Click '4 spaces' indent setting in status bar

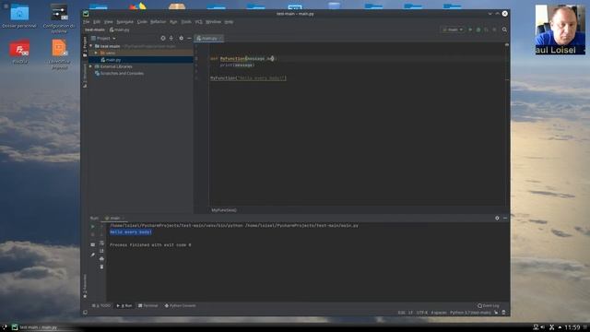(439, 313)
